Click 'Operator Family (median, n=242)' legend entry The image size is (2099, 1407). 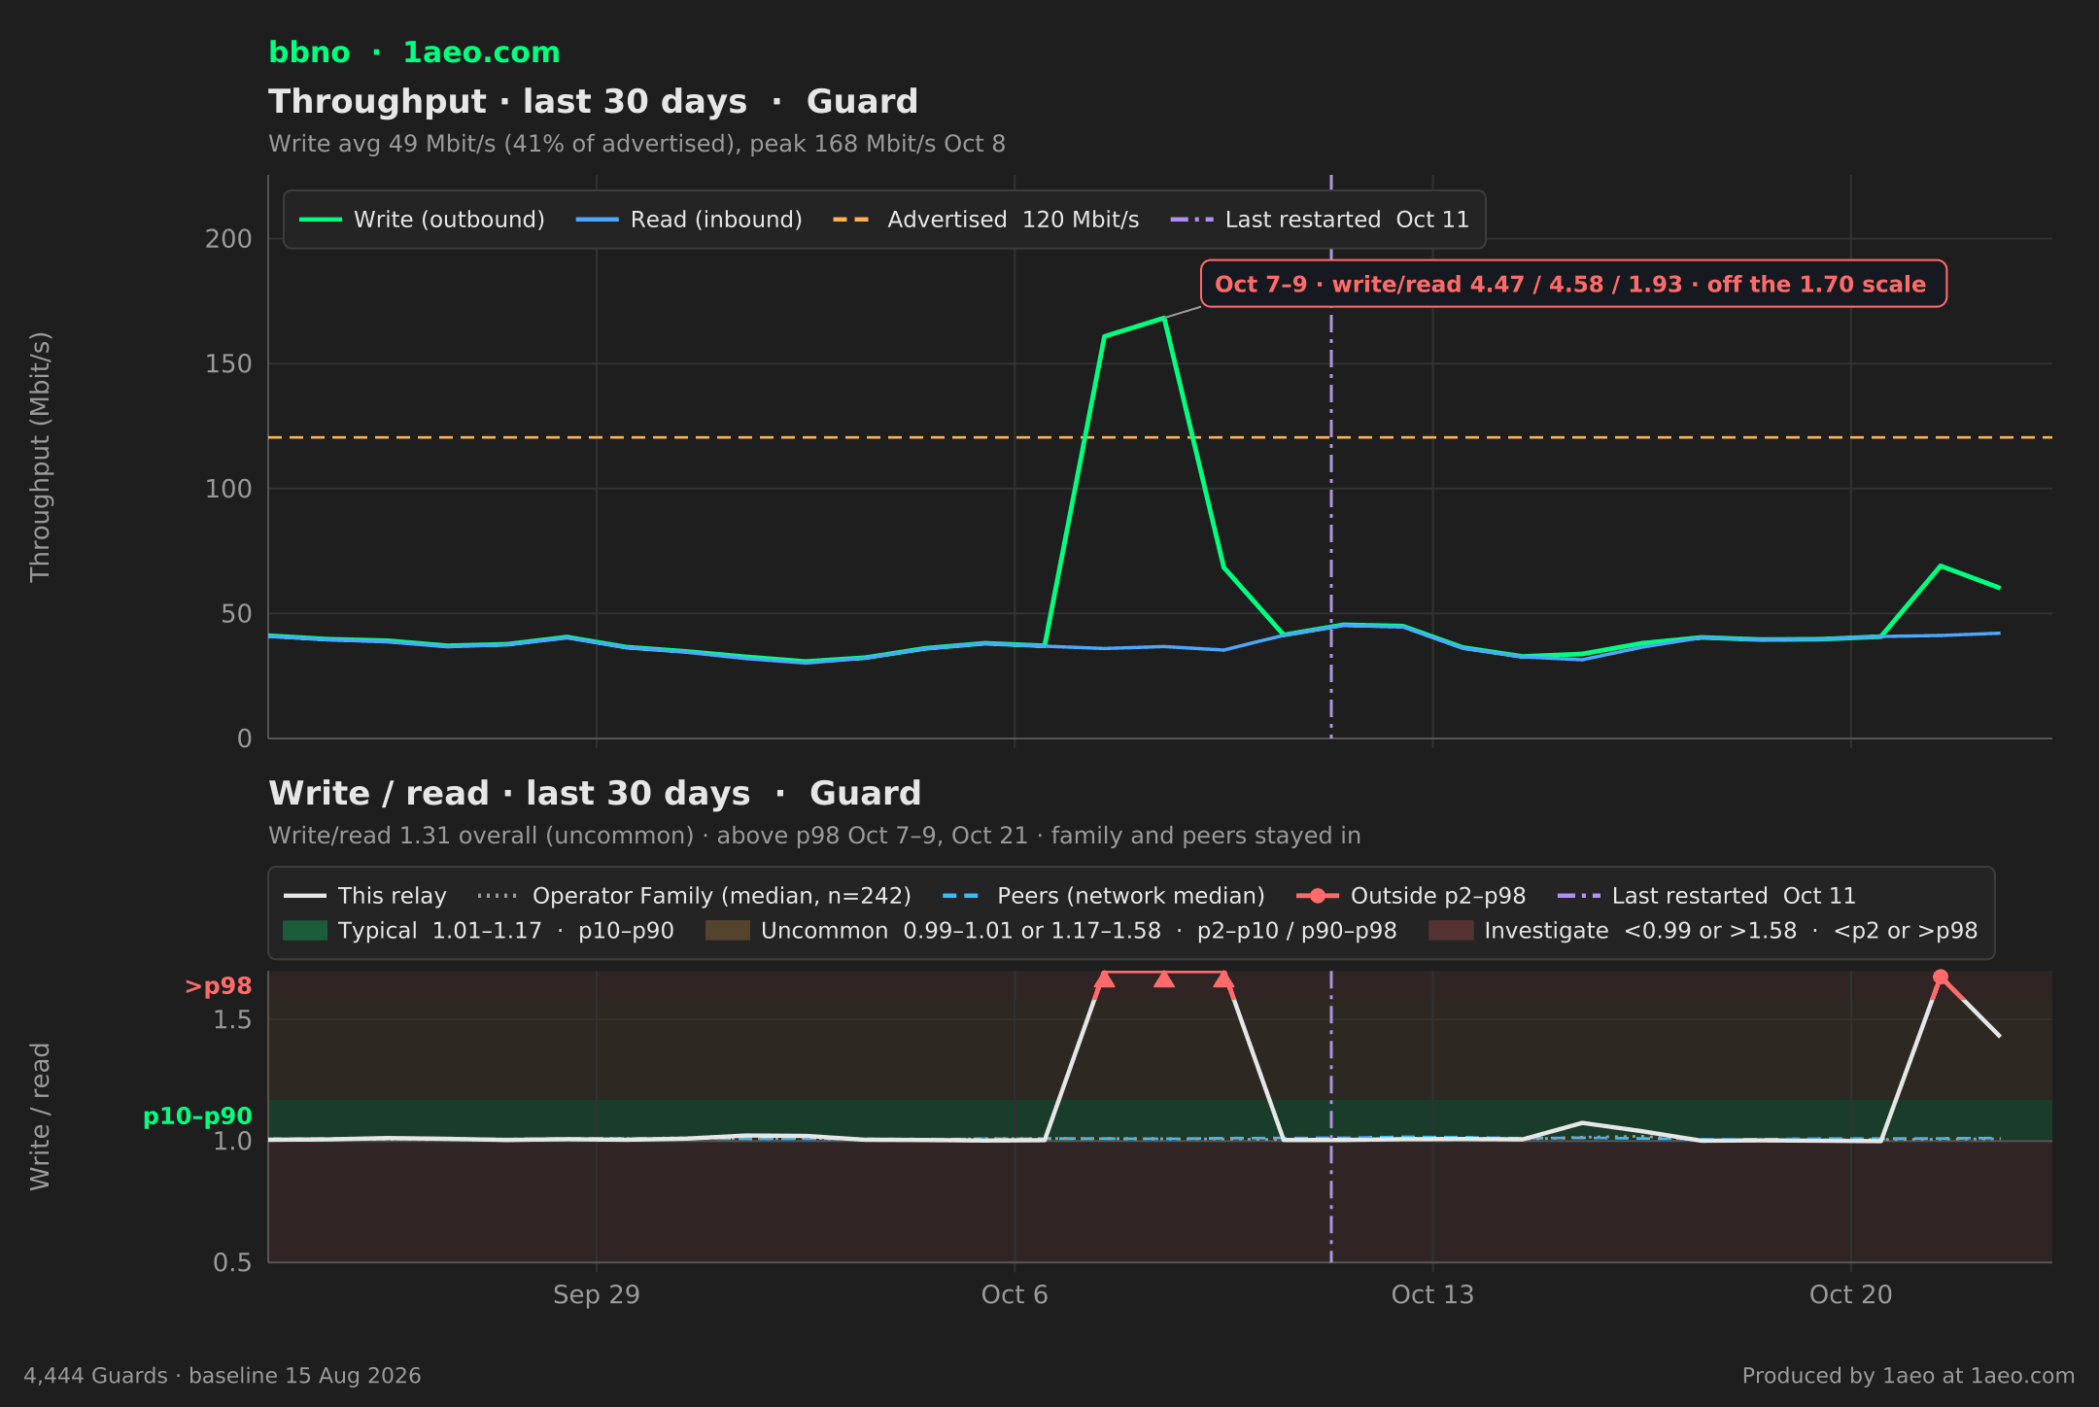(x=694, y=896)
